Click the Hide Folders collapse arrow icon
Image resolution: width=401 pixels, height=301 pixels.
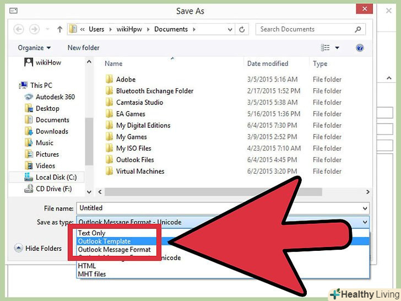coord(18,248)
